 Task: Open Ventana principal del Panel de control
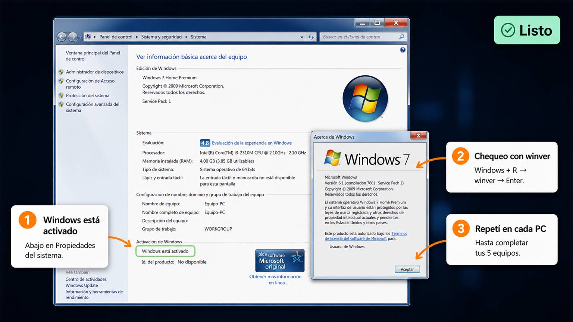[x=93, y=56]
